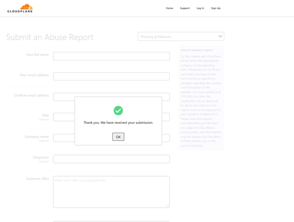Open the Home navigation link
This screenshot has height=222, width=294.
click(169, 8)
